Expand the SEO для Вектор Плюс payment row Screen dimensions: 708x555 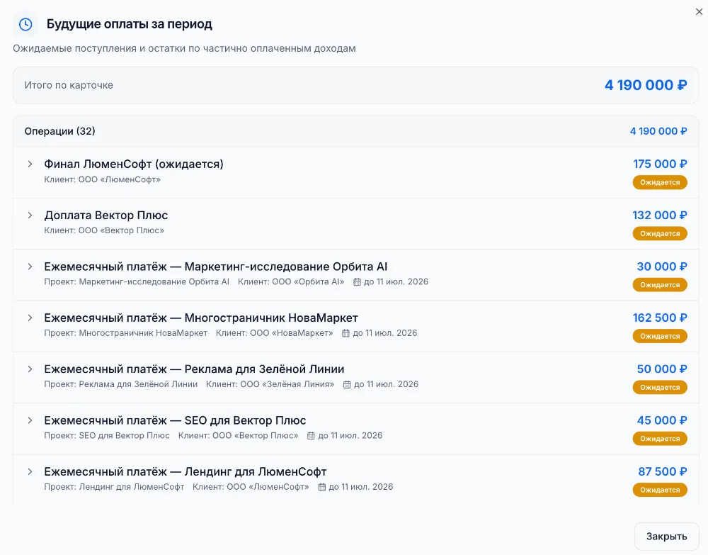[x=30, y=420]
